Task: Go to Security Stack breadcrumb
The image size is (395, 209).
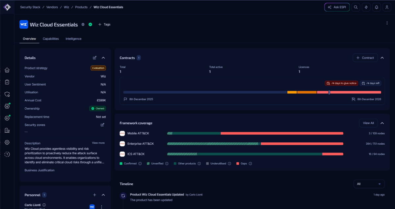Action: [30, 7]
